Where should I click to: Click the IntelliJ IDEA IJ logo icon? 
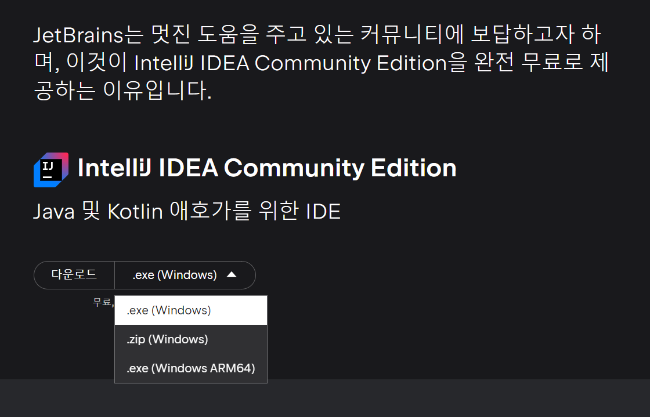[x=51, y=170]
